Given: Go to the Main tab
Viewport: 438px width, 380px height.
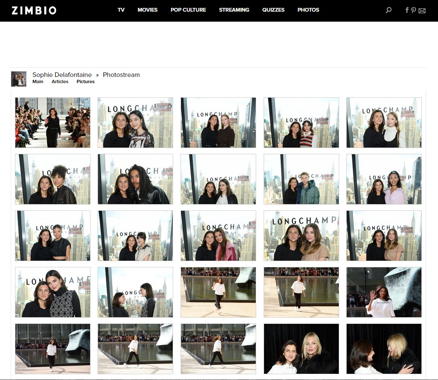Looking at the screenshot, I should click(x=38, y=81).
